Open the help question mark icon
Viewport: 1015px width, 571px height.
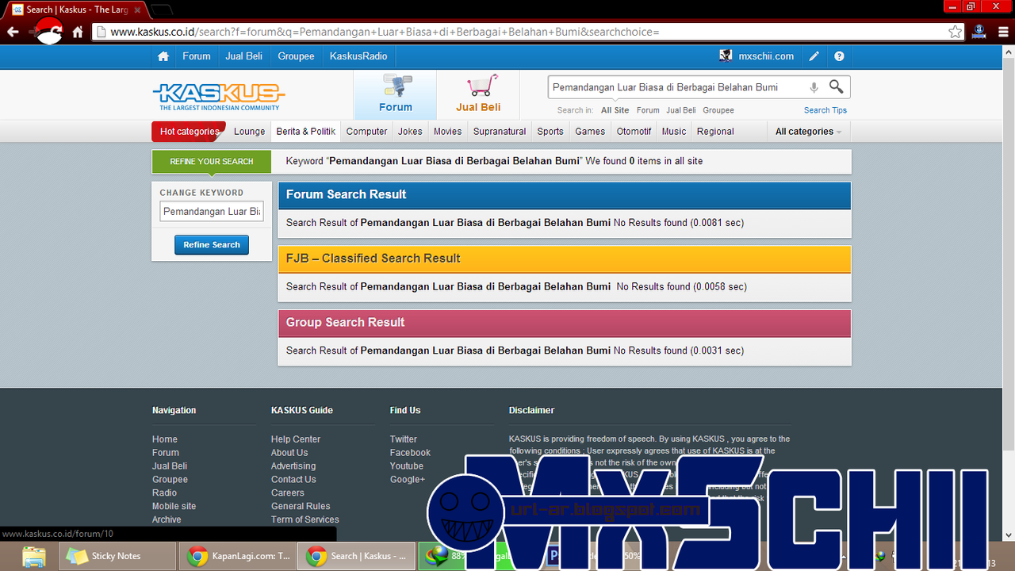click(x=839, y=56)
